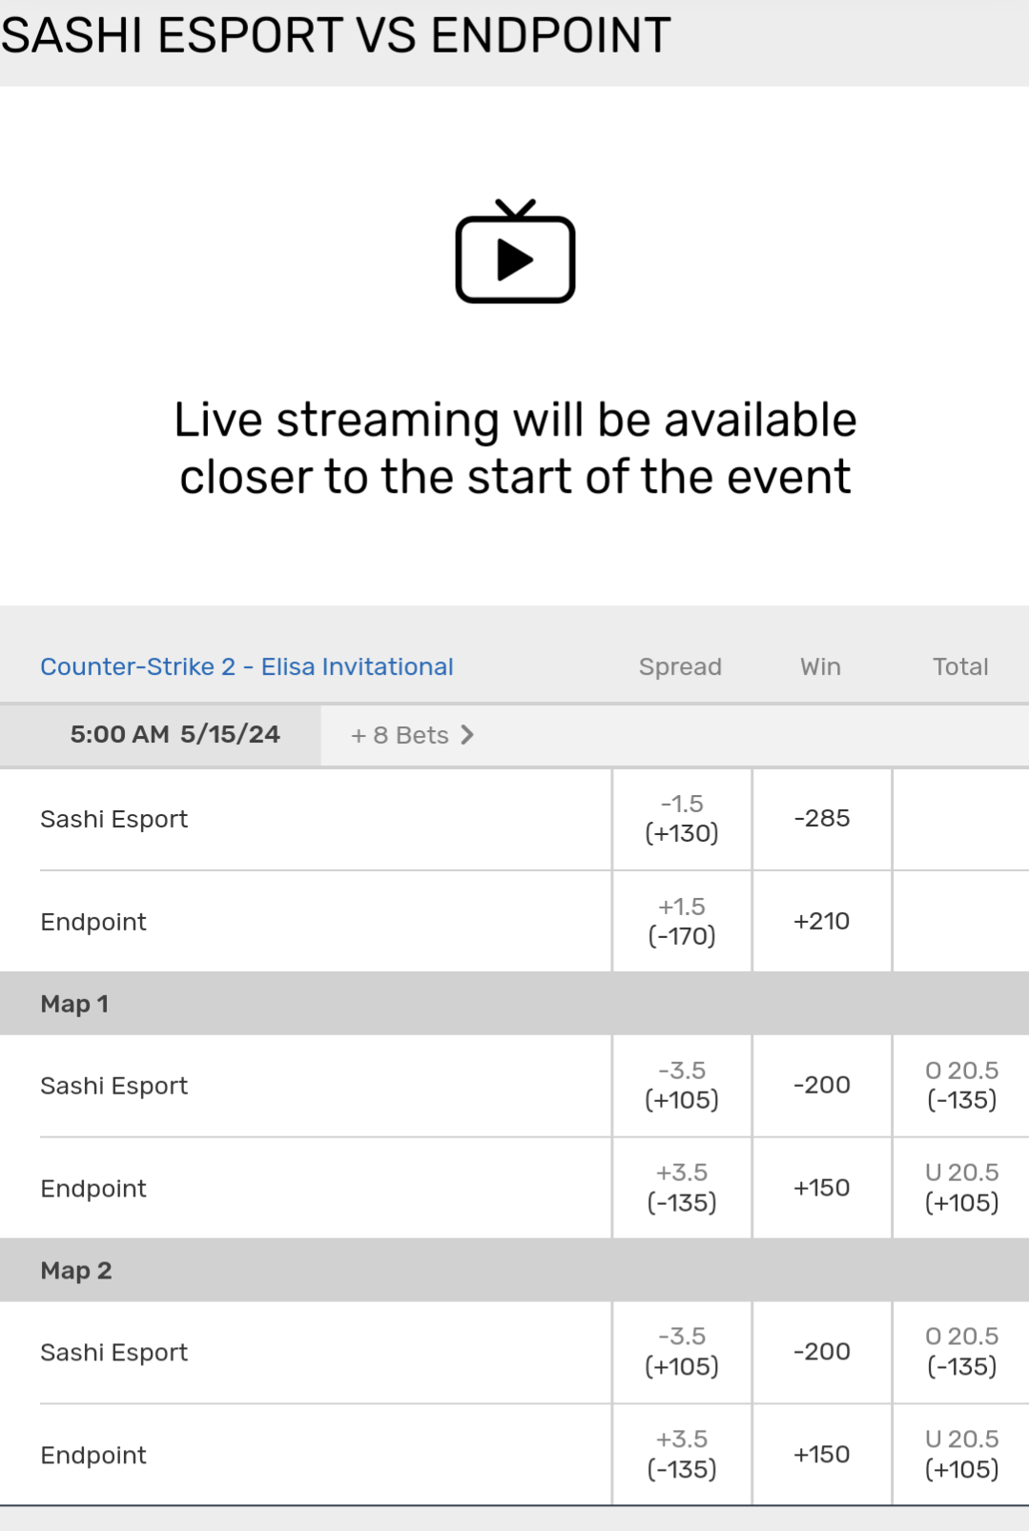Pick Sashi Esport match win -285
The image size is (1029, 1531).
point(821,819)
